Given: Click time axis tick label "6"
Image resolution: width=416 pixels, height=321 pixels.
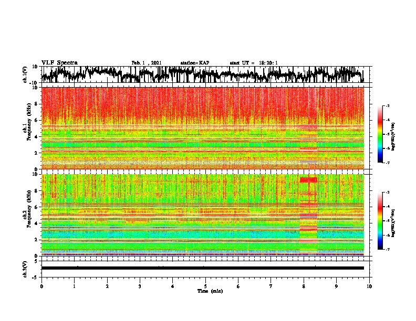Looking at the screenshot, I should pyautogui.click(x=238, y=286).
